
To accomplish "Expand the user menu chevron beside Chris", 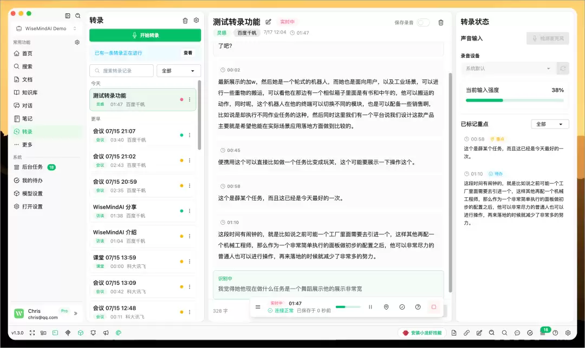I will pyautogui.click(x=75, y=313).
